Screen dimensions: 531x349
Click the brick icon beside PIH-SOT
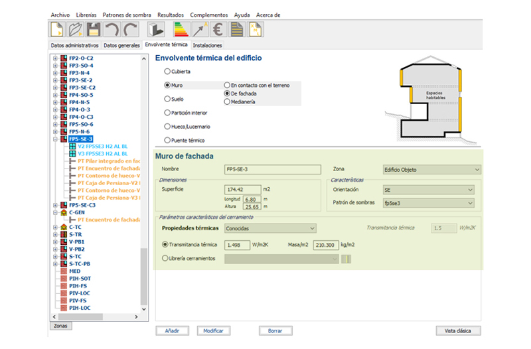pos(64,279)
